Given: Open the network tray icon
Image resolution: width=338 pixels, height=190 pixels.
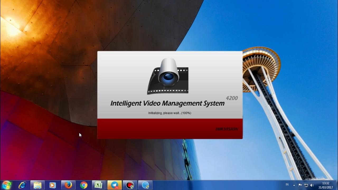Looking at the screenshot, I should (306, 185).
